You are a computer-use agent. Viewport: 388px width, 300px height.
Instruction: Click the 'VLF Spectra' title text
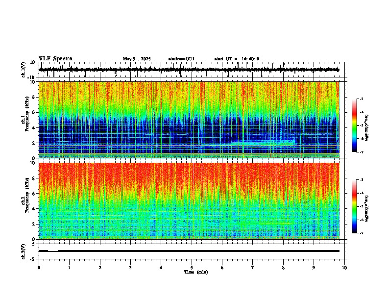tap(55, 59)
